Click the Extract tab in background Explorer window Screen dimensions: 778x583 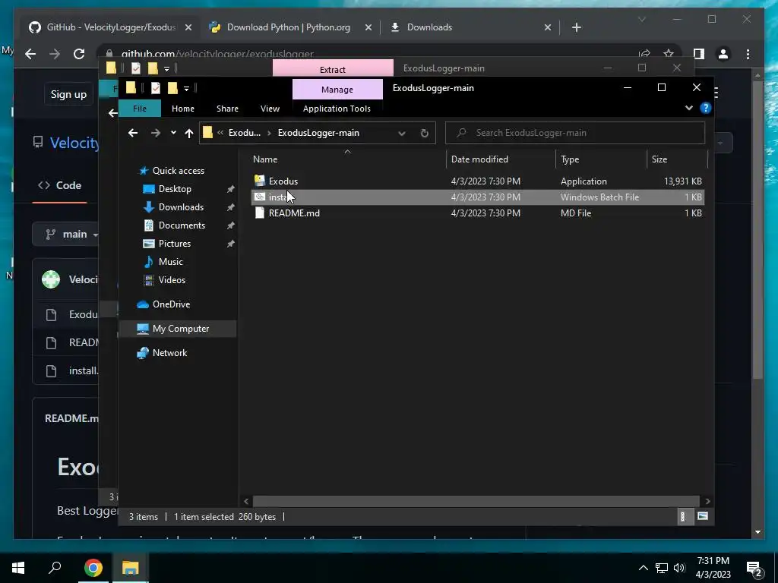[333, 69]
